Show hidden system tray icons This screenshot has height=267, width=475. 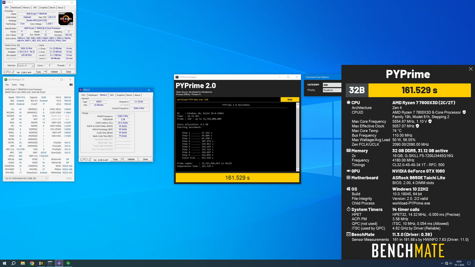pos(441,263)
